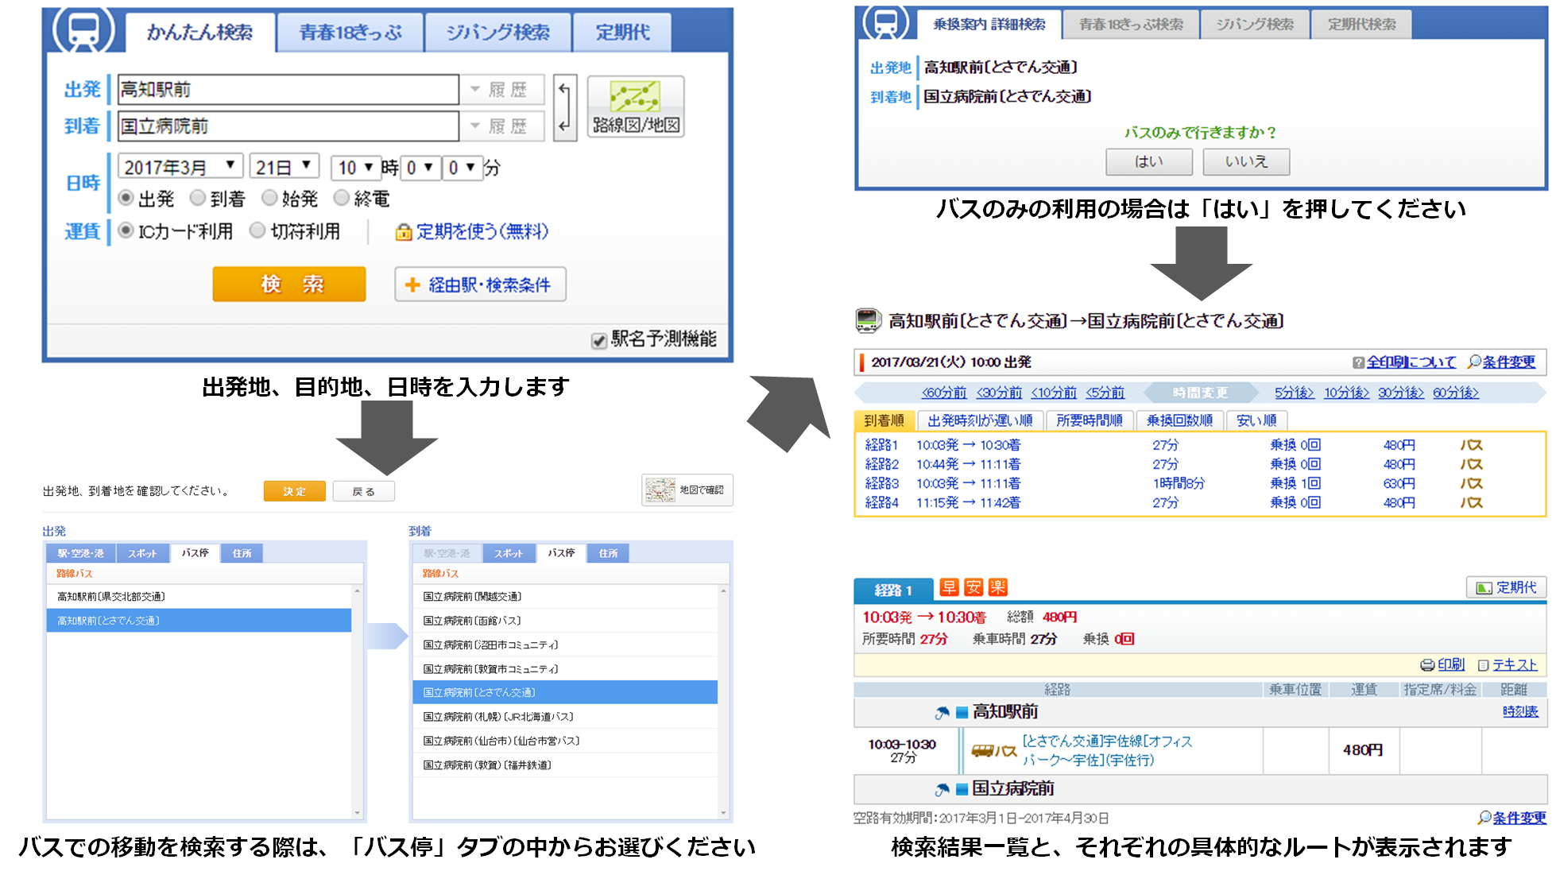
Task: Swap departure and arrival with the arrow icon
Action: (564, 107)
